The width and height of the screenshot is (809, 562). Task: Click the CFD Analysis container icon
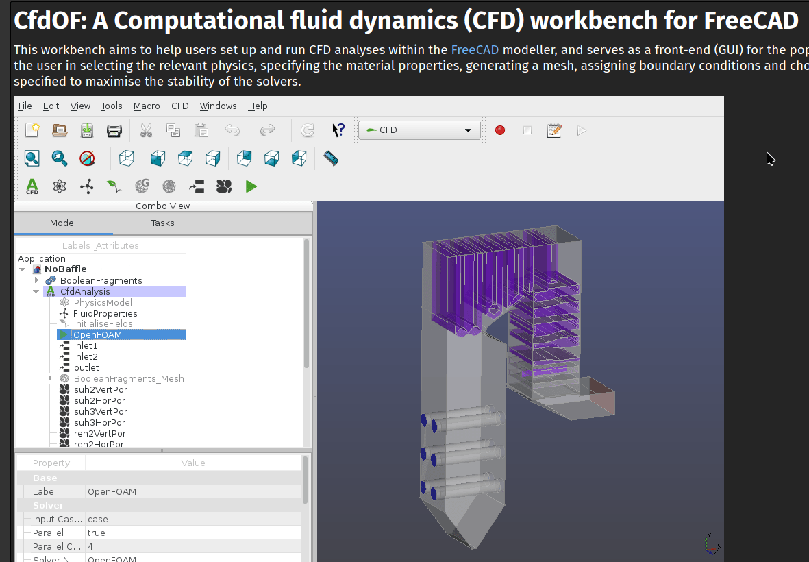32,186
